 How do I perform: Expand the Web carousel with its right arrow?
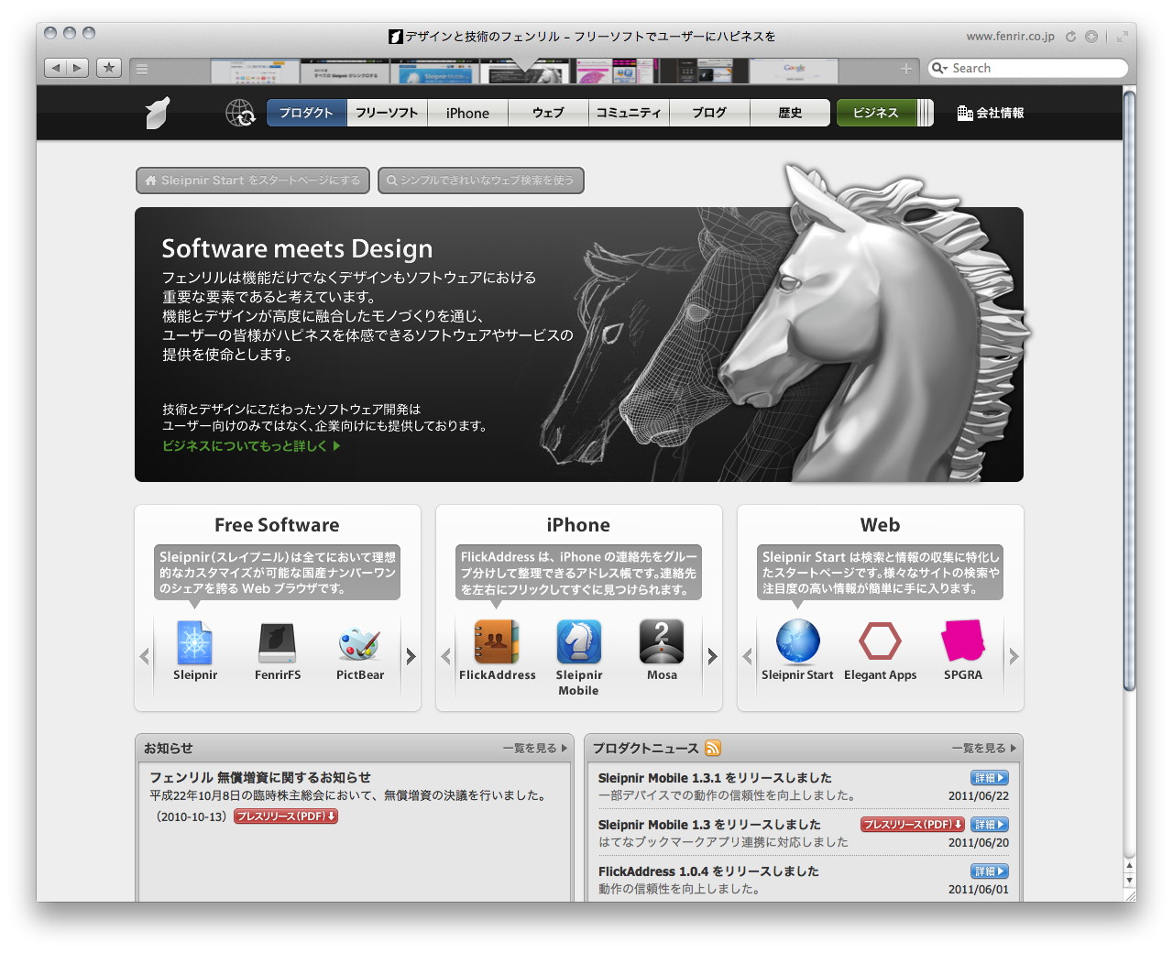point(1014,656)
